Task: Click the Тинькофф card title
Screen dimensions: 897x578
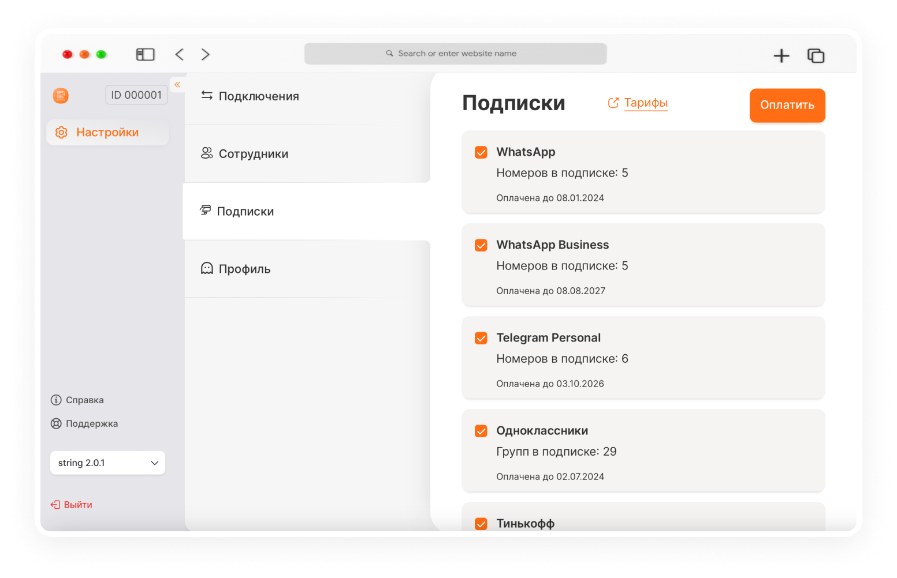Action: tap(525, 523)
